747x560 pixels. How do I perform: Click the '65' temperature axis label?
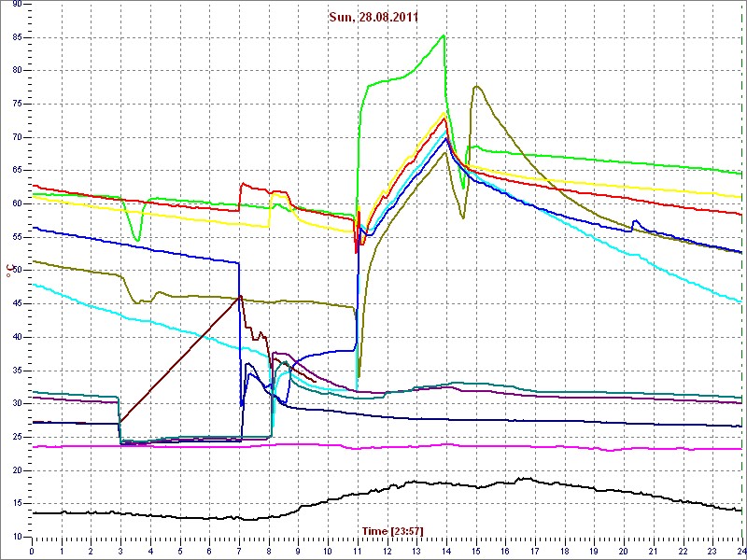tap(17, 171)
